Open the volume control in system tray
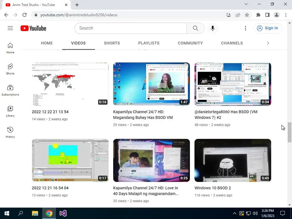 point(255,213)
